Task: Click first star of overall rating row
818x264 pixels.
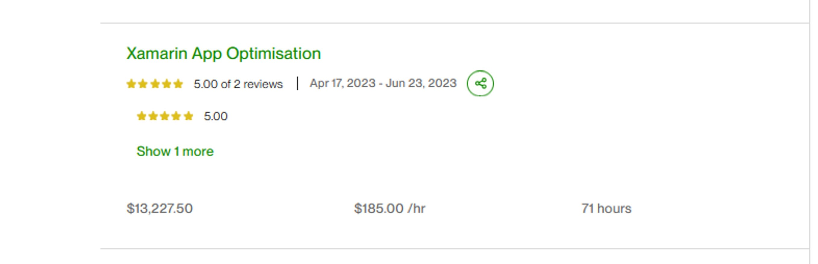Action: [131, 84]
